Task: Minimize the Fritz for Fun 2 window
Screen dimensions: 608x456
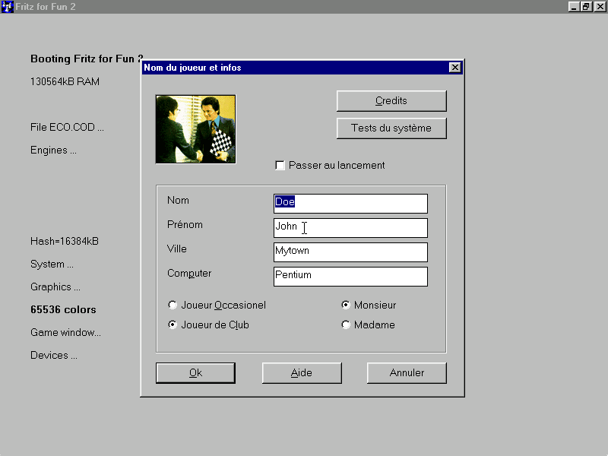Action: 574,7
